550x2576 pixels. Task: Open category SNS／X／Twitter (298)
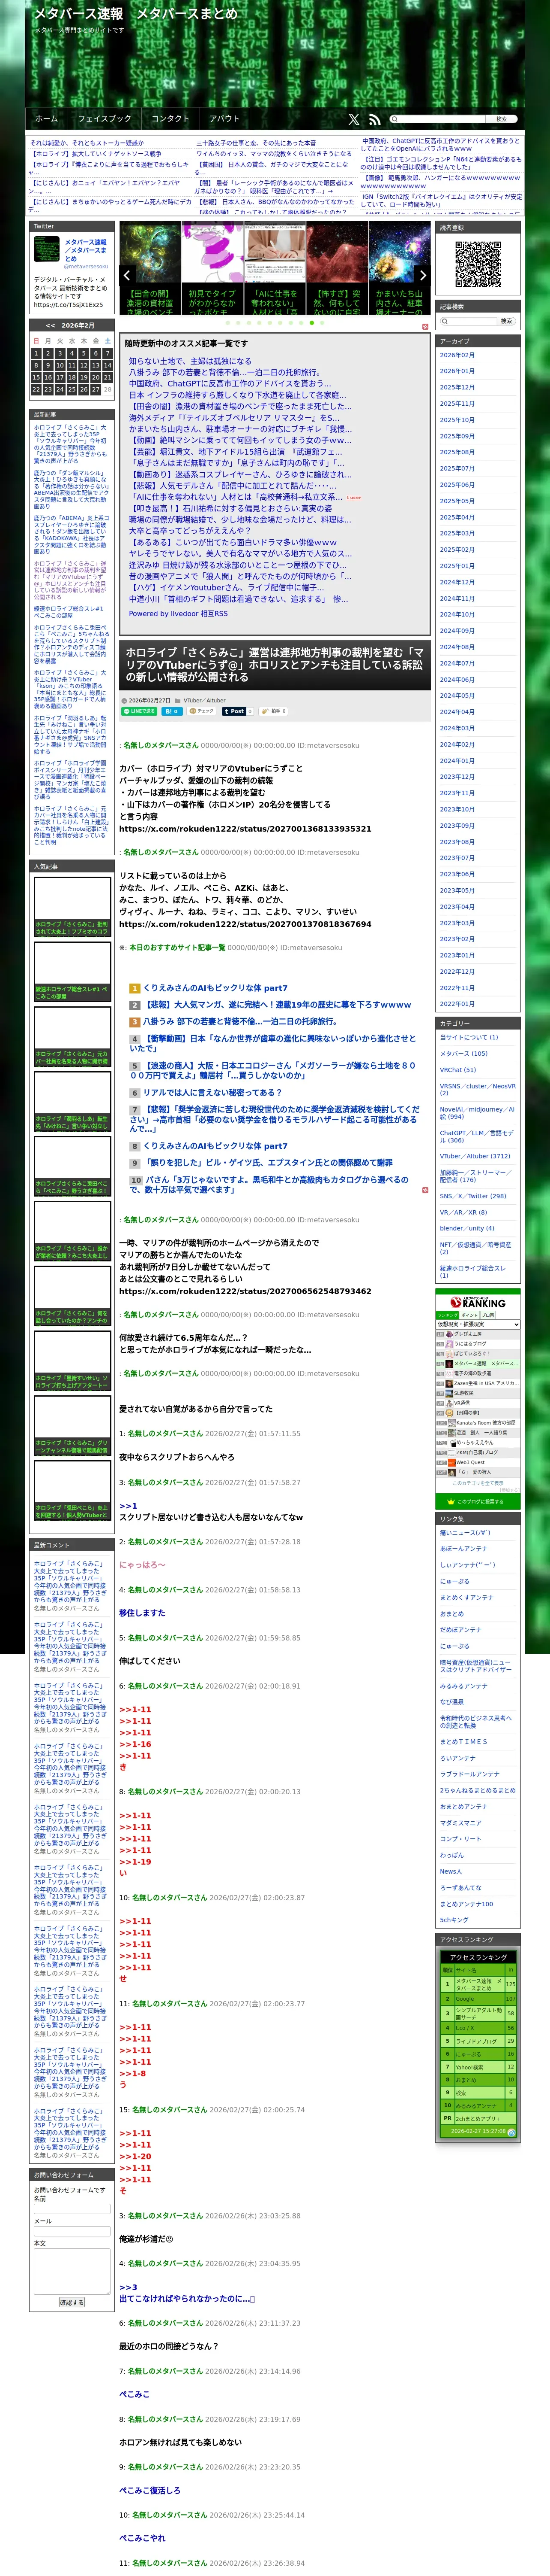pyautogui.click(x=473, y=1196)
